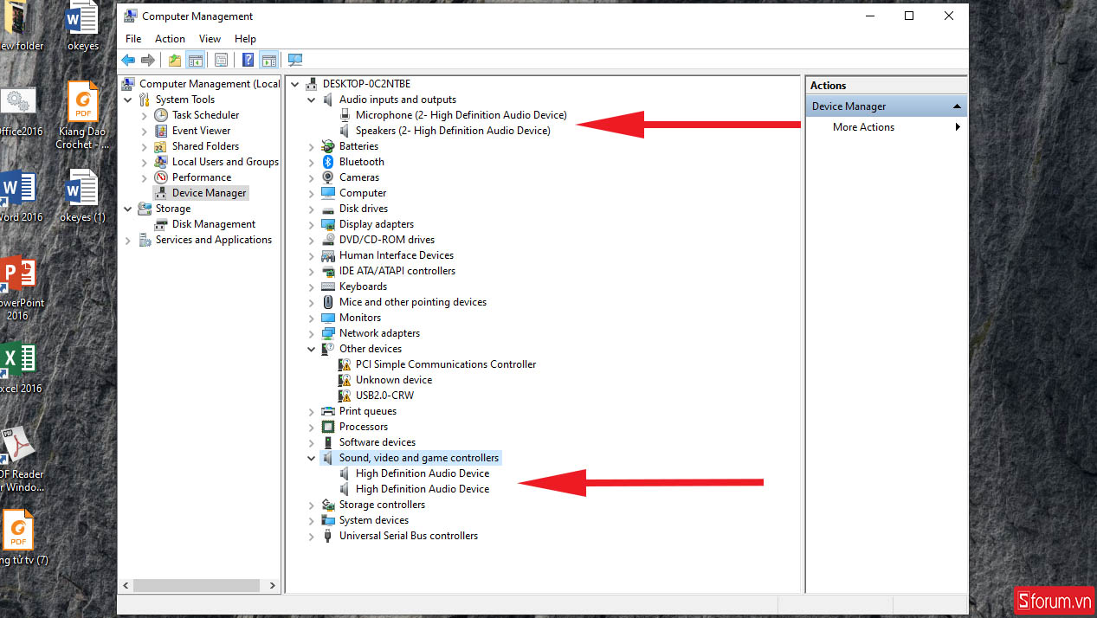1097x618 pixels.
Task: Click the Back arrow toolbar icon
Action: [x=128, y=60]
